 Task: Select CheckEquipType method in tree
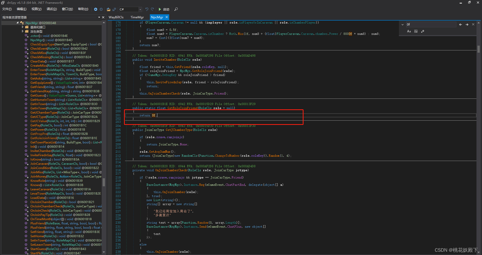point(66,44)
